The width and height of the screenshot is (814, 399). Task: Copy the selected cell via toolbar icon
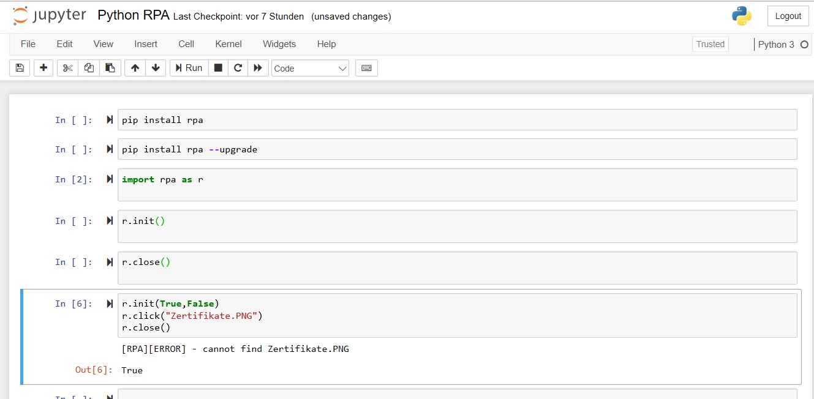point(88,68)
